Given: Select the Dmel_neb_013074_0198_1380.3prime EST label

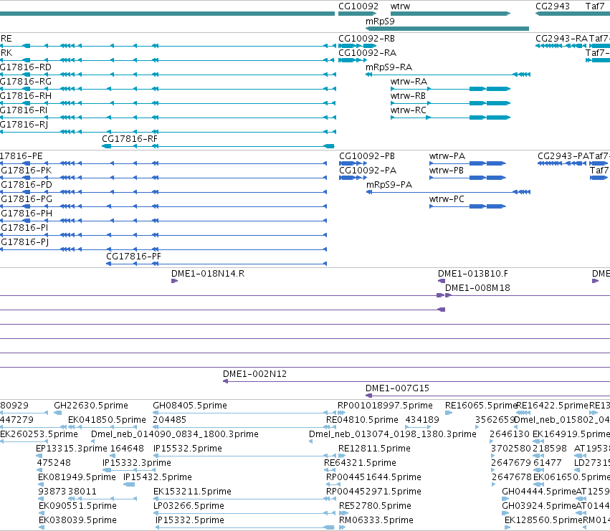Looking at the screenshot, I should pyautogui.click(x=393, y=434).
